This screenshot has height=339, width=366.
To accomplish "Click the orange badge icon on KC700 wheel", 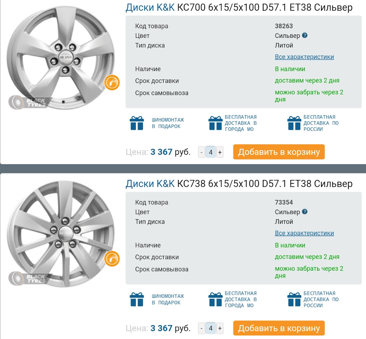I will pyautogui.click(x=112, y=82).
